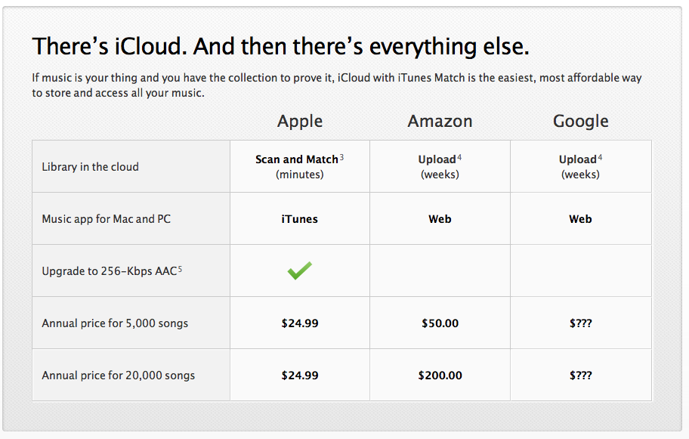The width and height of the screenshot is (689, 439).
Task: Click footnote 5 after 256-Kbps AAC
Action: [x=180, y=268]
